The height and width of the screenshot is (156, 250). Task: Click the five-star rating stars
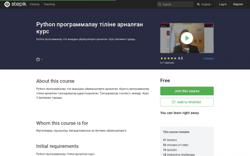tap(168, 58)
